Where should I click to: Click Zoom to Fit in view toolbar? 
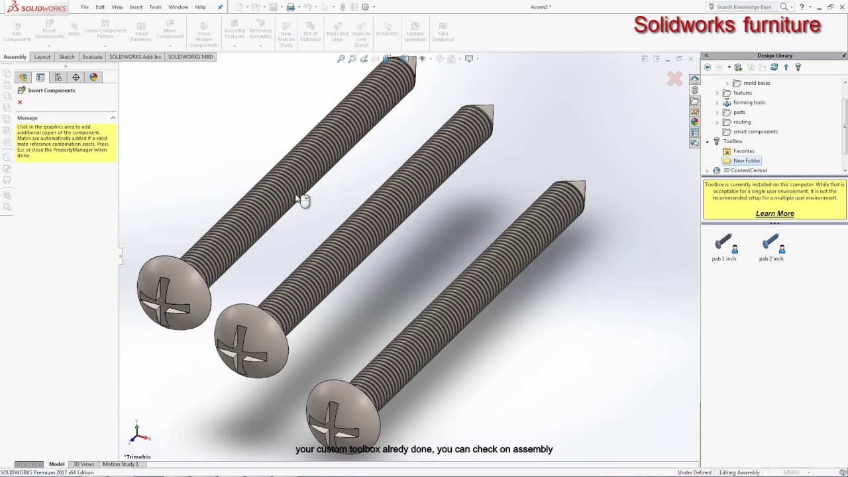(x=341, y=59)
